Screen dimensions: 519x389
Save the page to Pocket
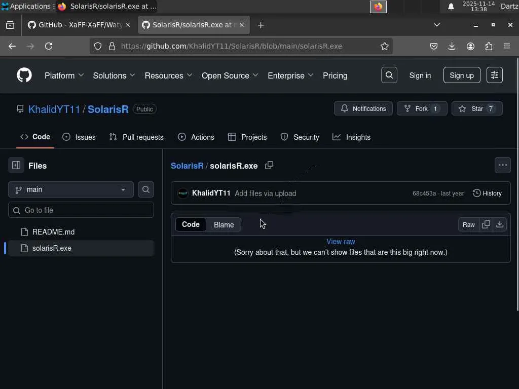(x=434, y=46)
